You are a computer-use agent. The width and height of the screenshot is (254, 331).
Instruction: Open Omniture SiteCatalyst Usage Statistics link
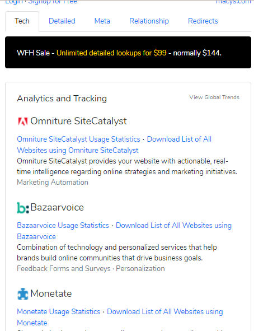point(79,139)
